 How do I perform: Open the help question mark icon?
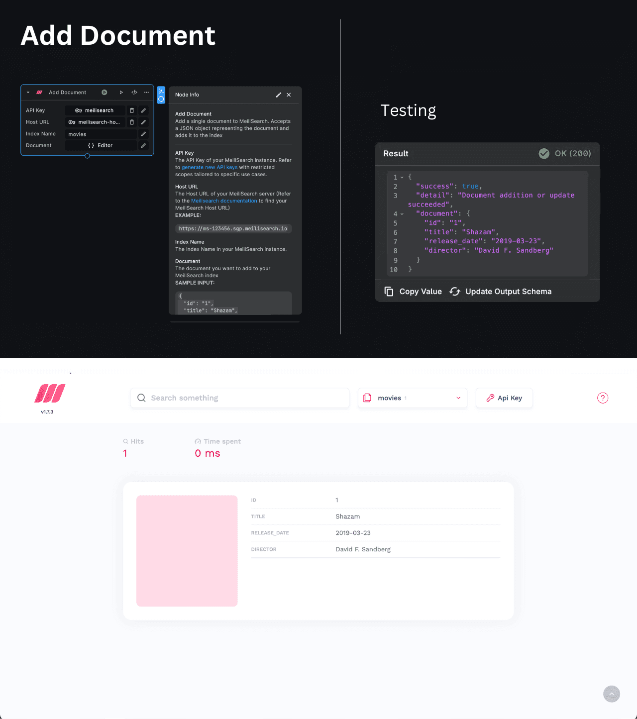603,398
